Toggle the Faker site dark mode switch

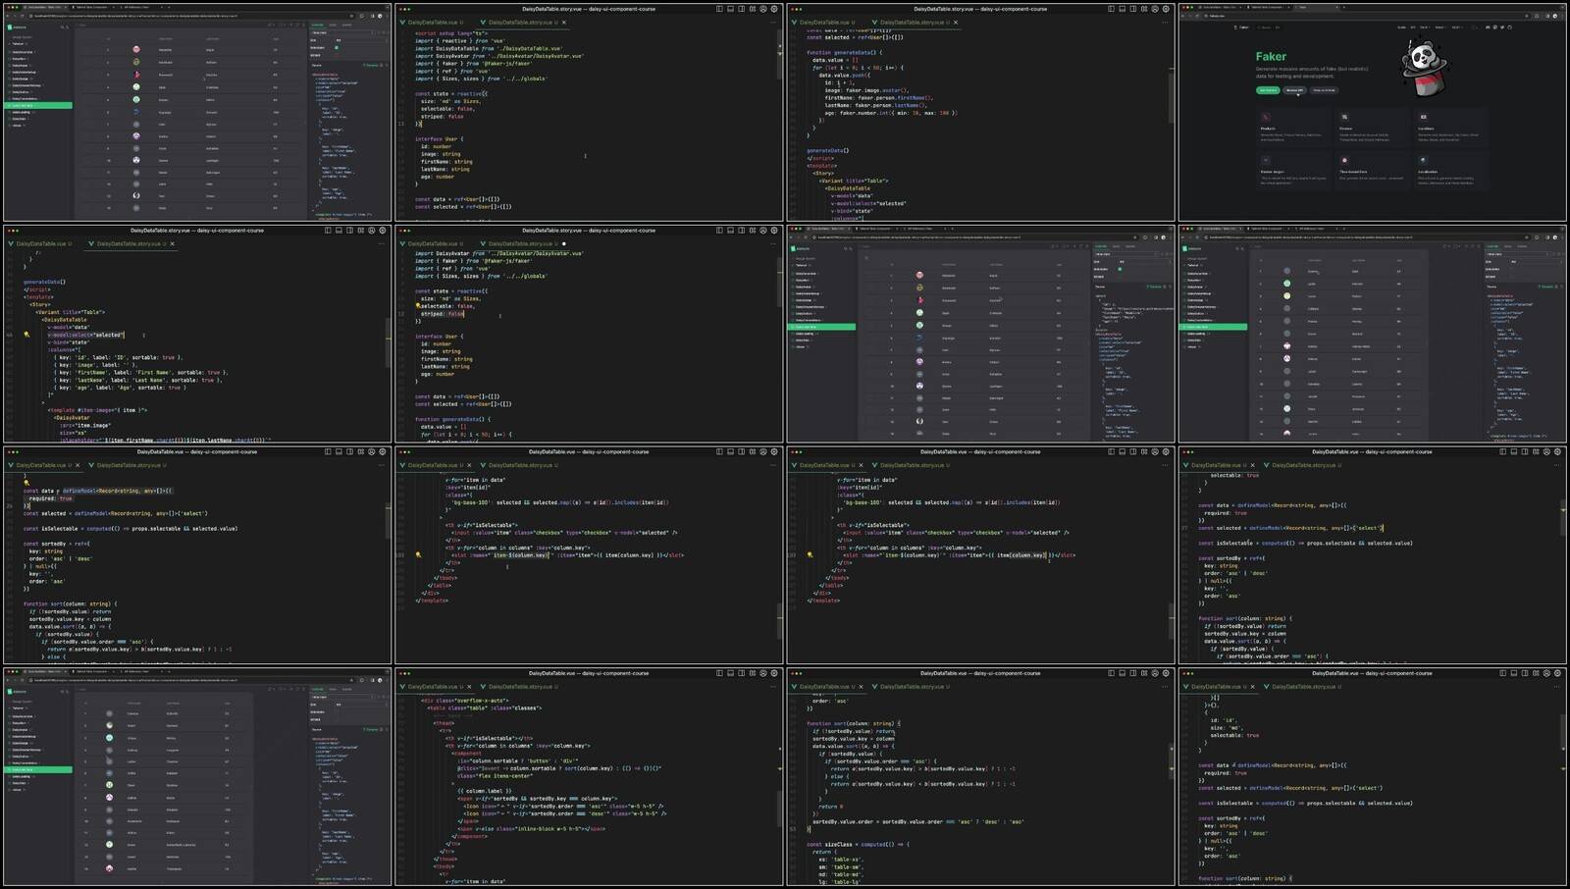1475,27
